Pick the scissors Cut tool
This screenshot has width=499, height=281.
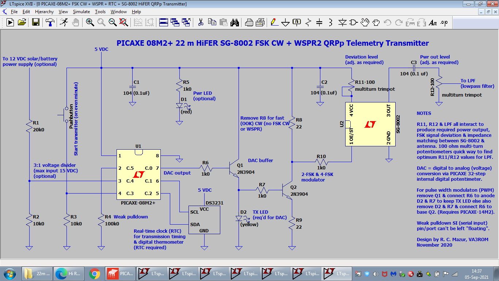[201, 23]
